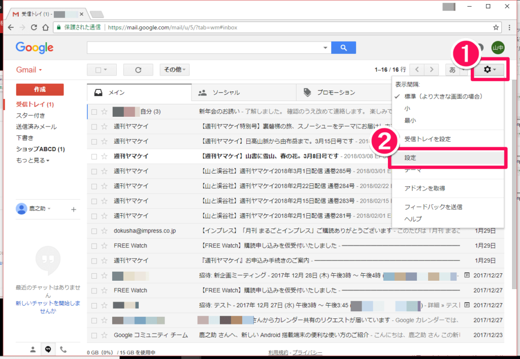
Task: Open 受信トレイ (1) folder
Action: 35,105
